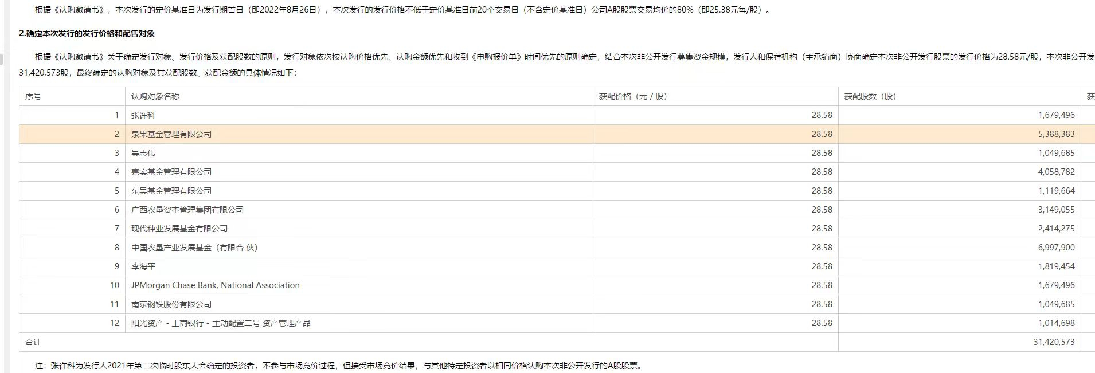Select the row 泉果基金管理有限公司
Image resolution: width=1095 pixels, height=373 pixels.
pyautogui.click(x=557, y=134)
